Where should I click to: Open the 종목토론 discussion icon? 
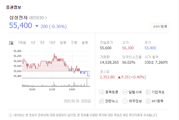point(101,92)
